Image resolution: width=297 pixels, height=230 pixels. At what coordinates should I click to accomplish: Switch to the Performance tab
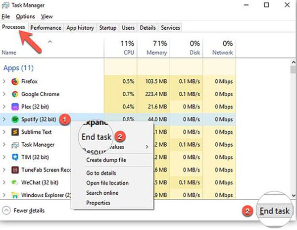click(46, 28)
